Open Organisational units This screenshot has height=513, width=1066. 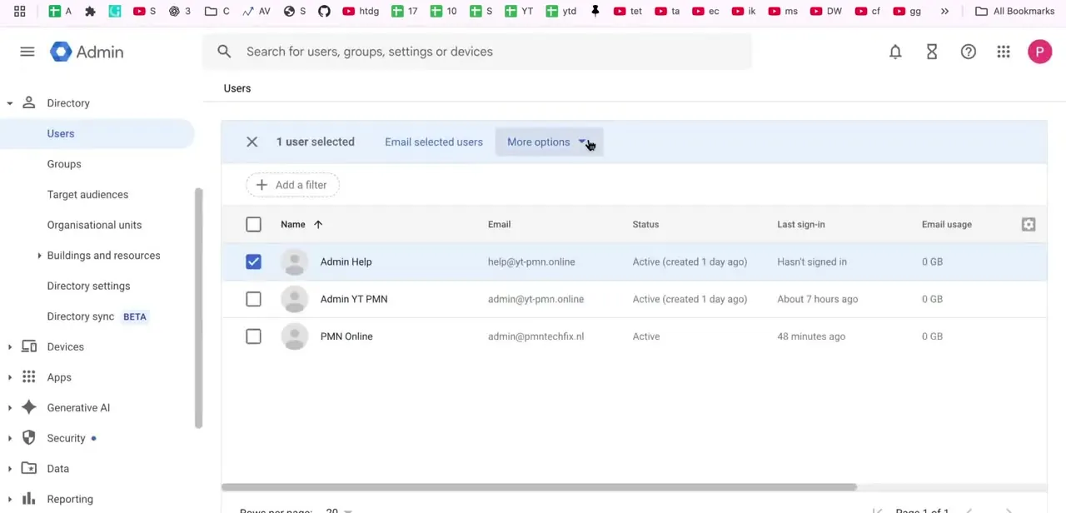point(94,225)
